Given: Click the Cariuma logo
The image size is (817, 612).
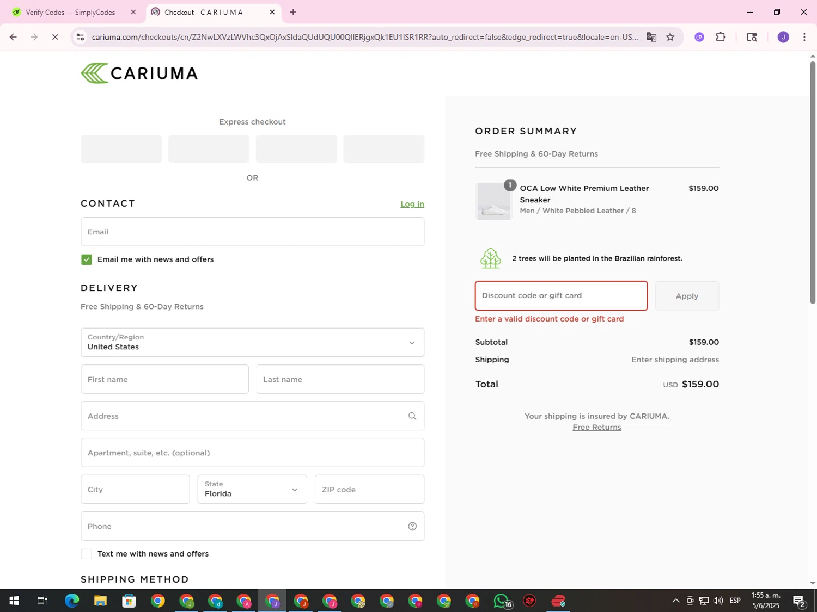Looking at the screenshot, I should point(139,73).
